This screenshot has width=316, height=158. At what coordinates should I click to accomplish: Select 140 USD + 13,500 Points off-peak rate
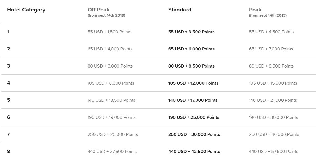point(111,100)
